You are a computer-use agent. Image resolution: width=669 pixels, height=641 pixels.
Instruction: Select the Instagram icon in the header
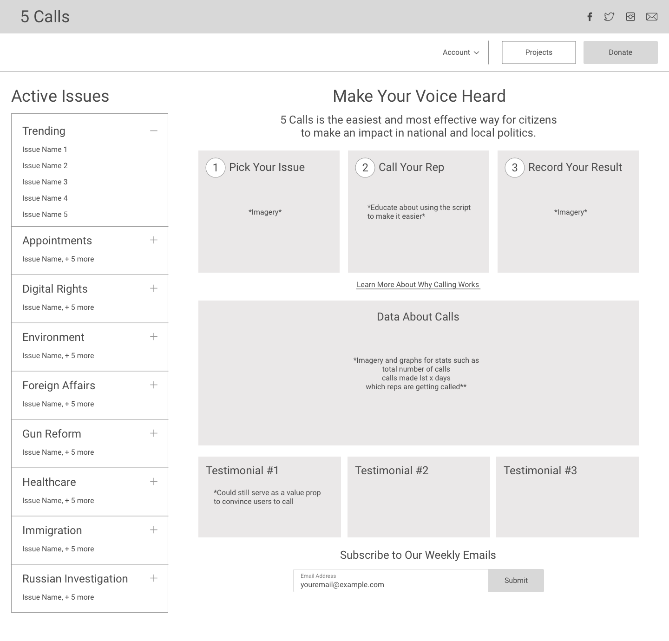[630, 16]
